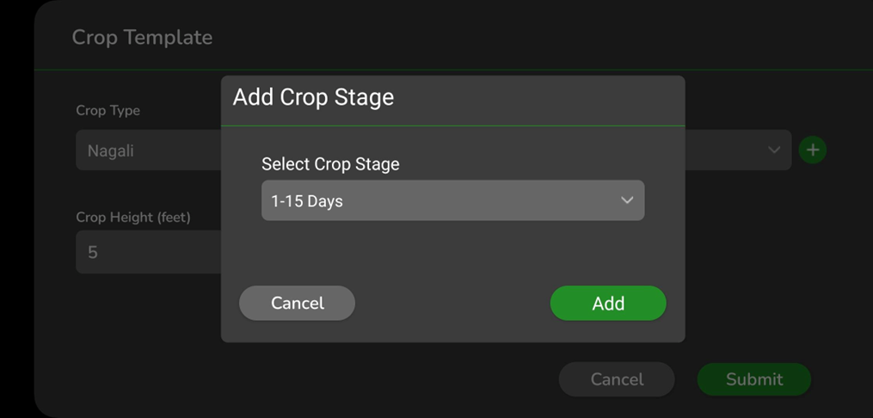Focus the Crop Height input field
This screenshot has height=418, width=873.
pyautogui.click(x=146, y=253)
